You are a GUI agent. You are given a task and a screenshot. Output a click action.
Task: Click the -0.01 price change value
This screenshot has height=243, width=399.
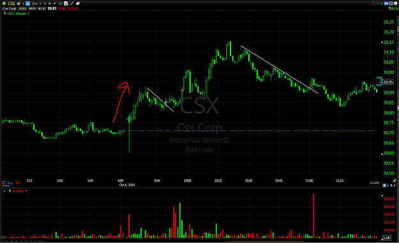[62, 8]
